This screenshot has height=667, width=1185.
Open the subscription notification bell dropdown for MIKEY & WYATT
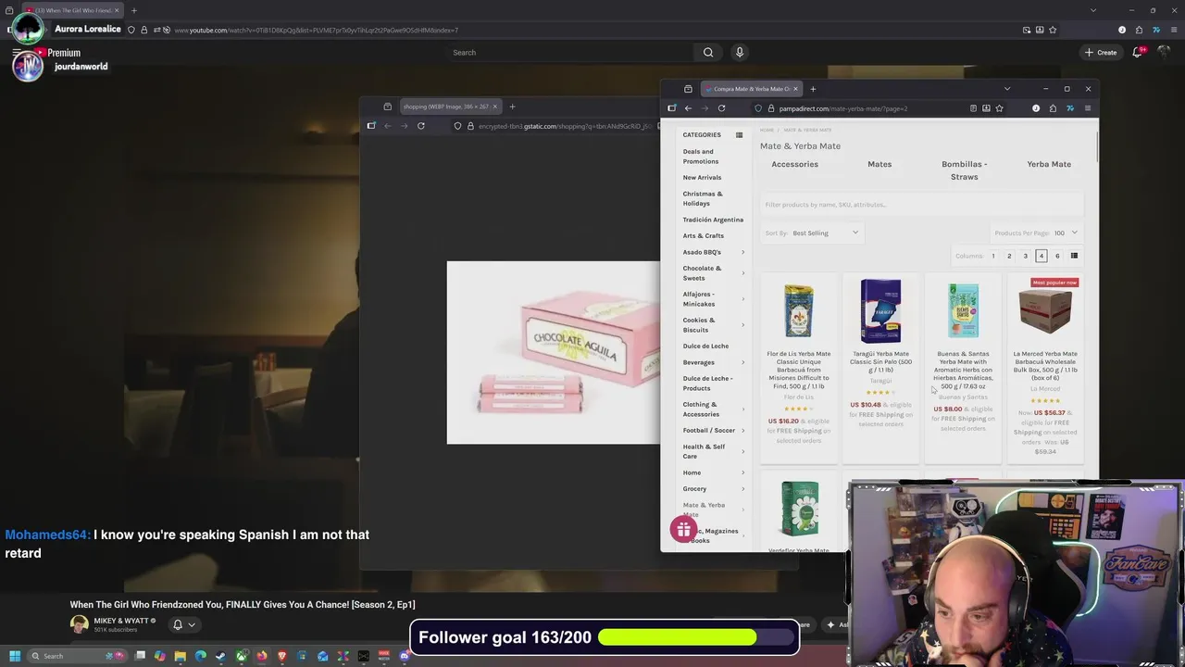[183, 624]
